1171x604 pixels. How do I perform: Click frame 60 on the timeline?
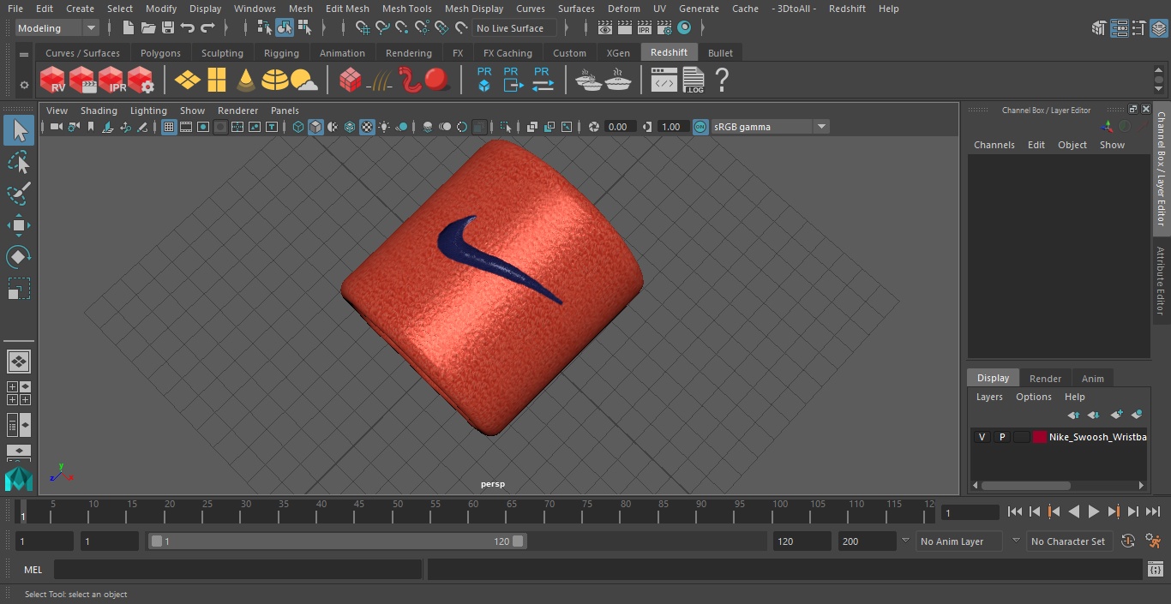click(472, 512)
